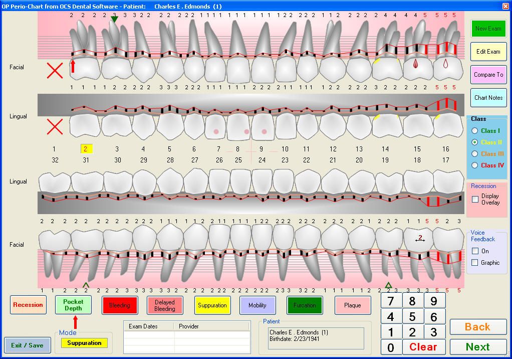Click the Next button
The width and height of the screenshot is (512, 359).
[478, 346]
